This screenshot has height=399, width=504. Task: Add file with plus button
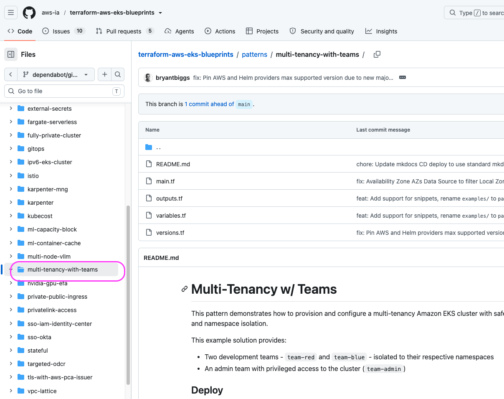point(104,74)
